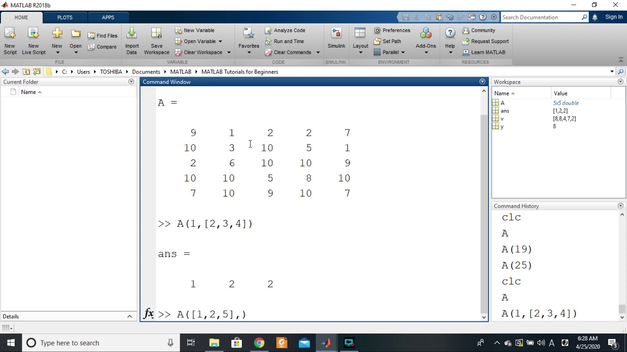The image size is (627, 352).
Task: Click the search folder magnifier icon
Action: [621, 72]
